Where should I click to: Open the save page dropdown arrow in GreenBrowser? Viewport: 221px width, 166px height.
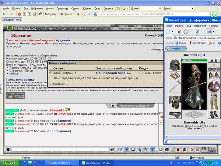click(x=214, y=32)
